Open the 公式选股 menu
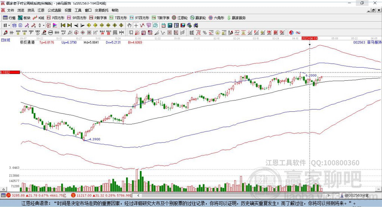 click(x=54, y=10)
